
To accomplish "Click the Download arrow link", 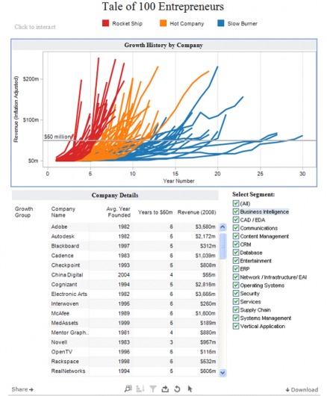I will (302, 390).
